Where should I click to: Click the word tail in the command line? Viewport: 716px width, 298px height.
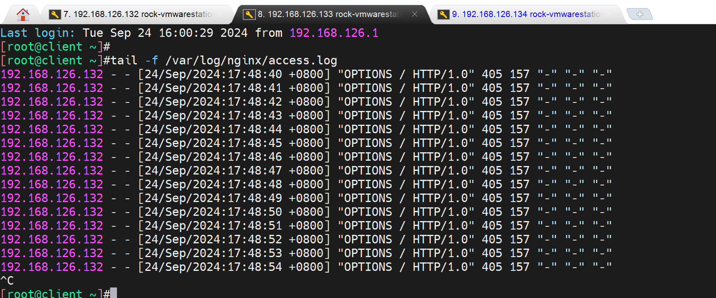[124, 60]
